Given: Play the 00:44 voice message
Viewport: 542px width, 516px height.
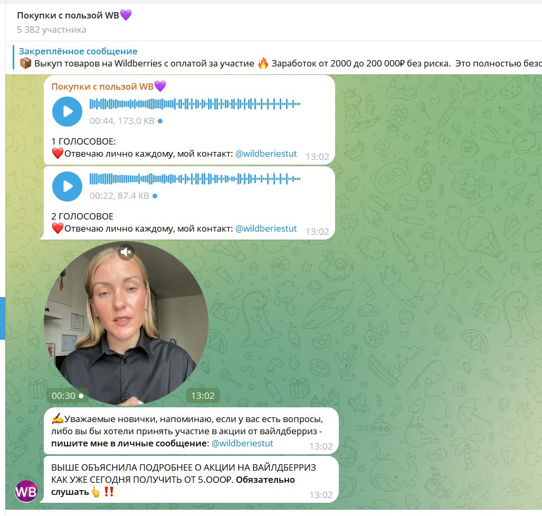Looking at the screenshot, I should [67, 112].
